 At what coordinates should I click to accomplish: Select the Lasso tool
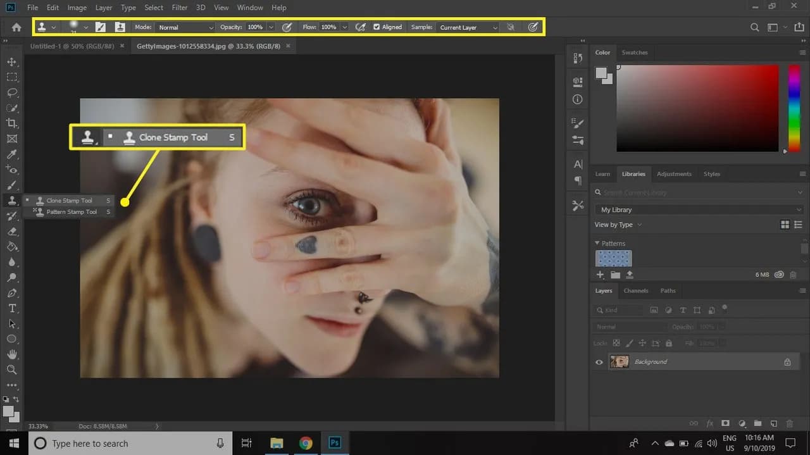[12, 92]
